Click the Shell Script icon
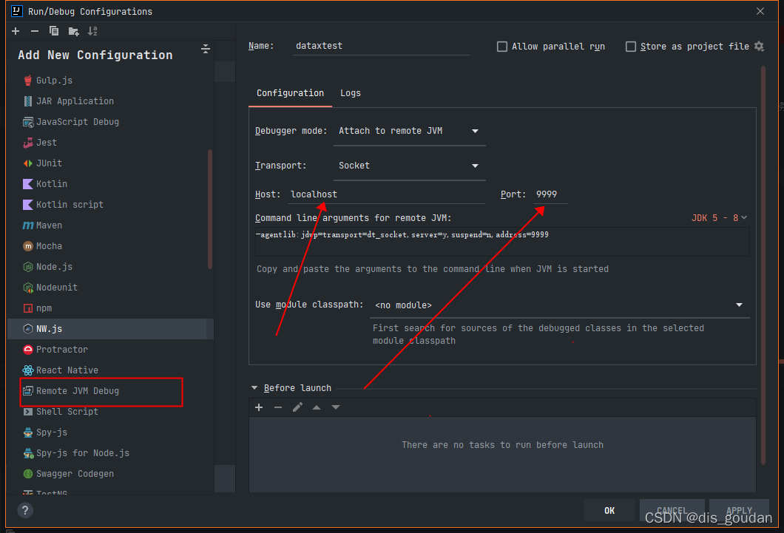784x533 pixels. coord(28,412)
